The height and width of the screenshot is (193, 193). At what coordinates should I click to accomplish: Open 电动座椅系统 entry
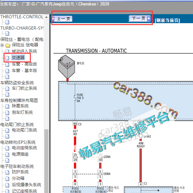tap(24, 148)
